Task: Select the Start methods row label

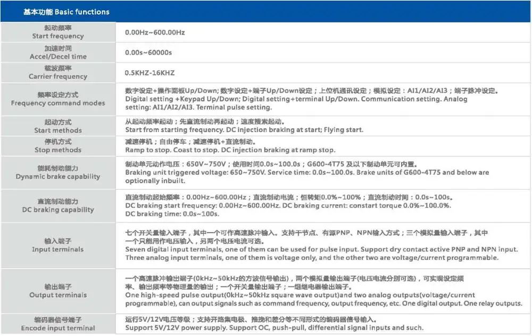Action: click(58, 126)
